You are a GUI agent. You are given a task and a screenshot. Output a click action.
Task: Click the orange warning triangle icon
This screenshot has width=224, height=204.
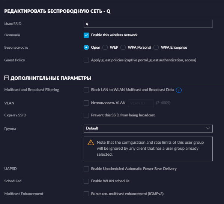(x=91, y=142)
